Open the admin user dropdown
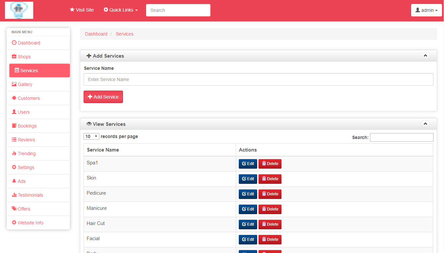Screen dimensions: 444x253 [x=426, y=10]
